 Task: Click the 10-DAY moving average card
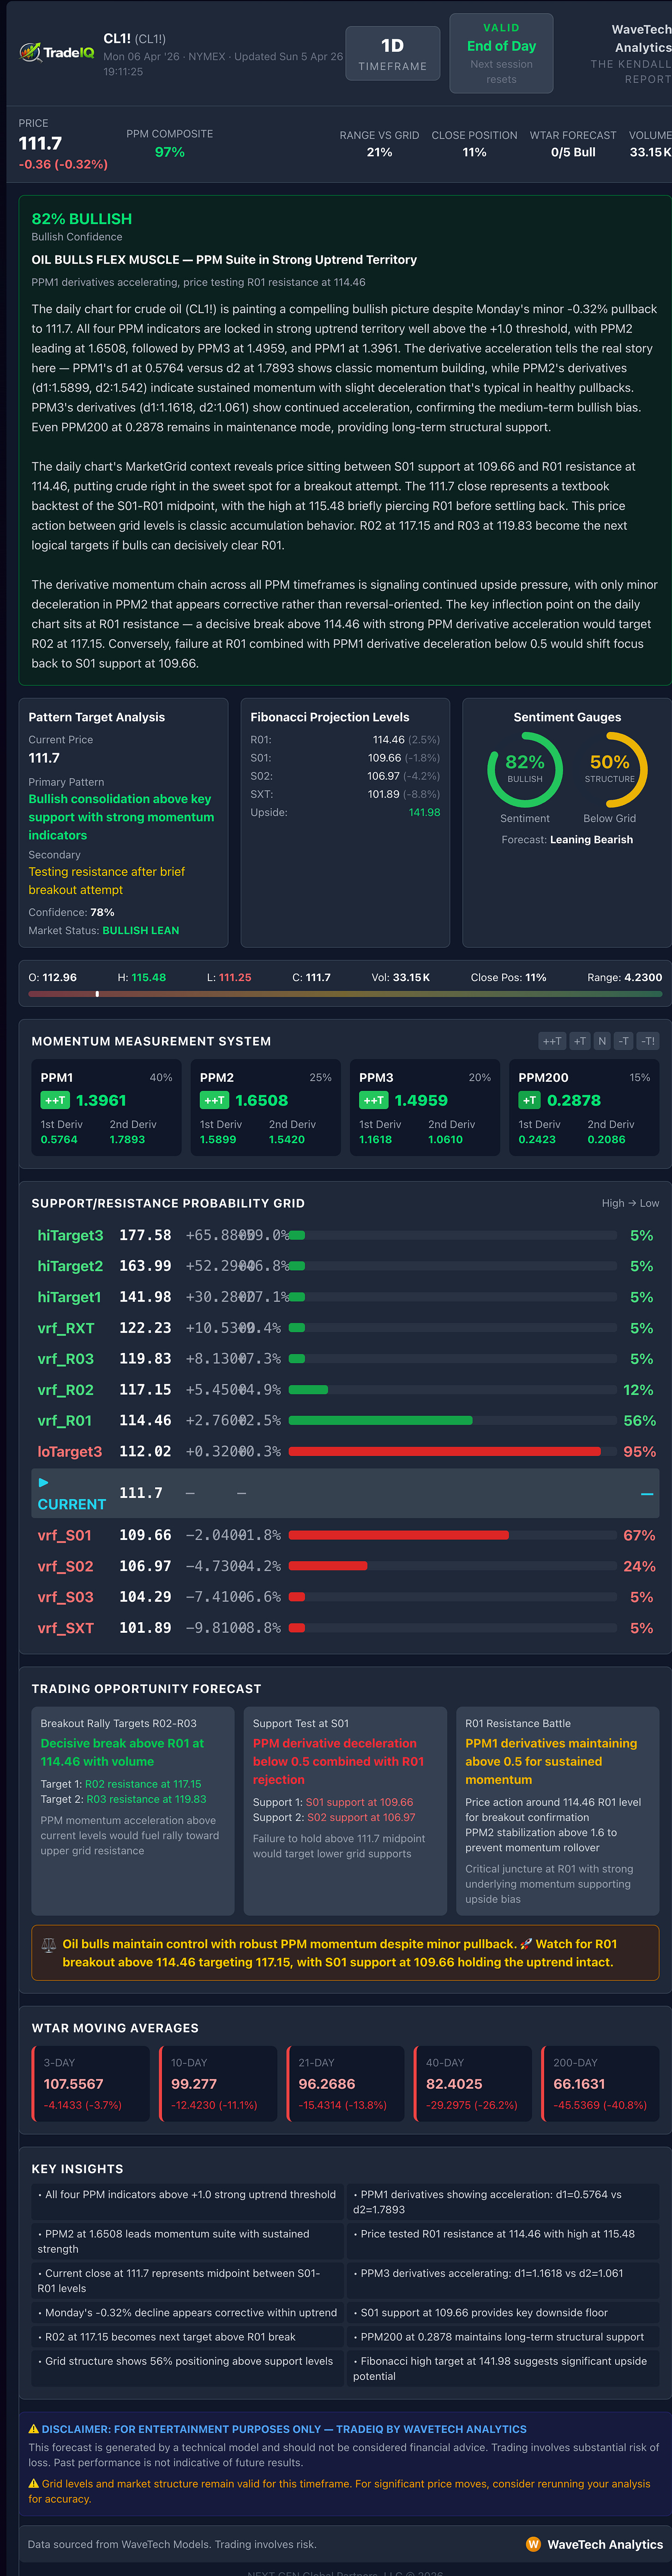(x=218, y=2083)
